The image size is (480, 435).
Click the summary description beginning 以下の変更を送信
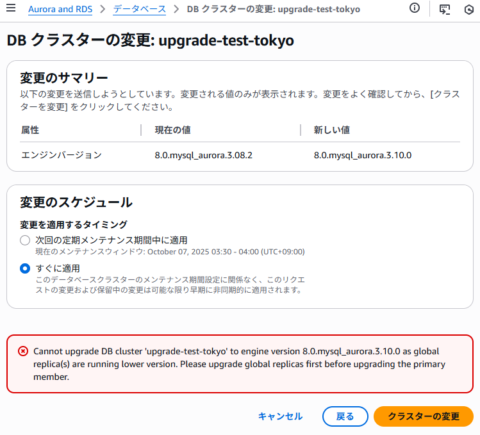point(240,101)
